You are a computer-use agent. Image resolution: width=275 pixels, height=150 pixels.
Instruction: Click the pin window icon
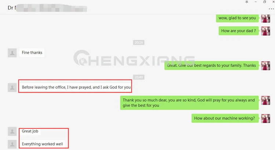click(x=247, y=2)
